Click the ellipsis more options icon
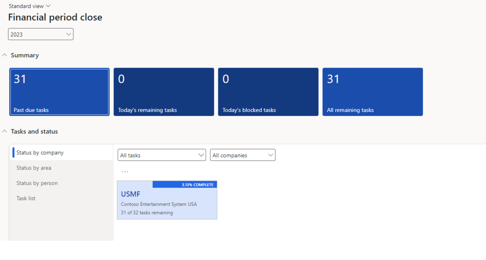The image size is (486, 260). tap(125, 171)
